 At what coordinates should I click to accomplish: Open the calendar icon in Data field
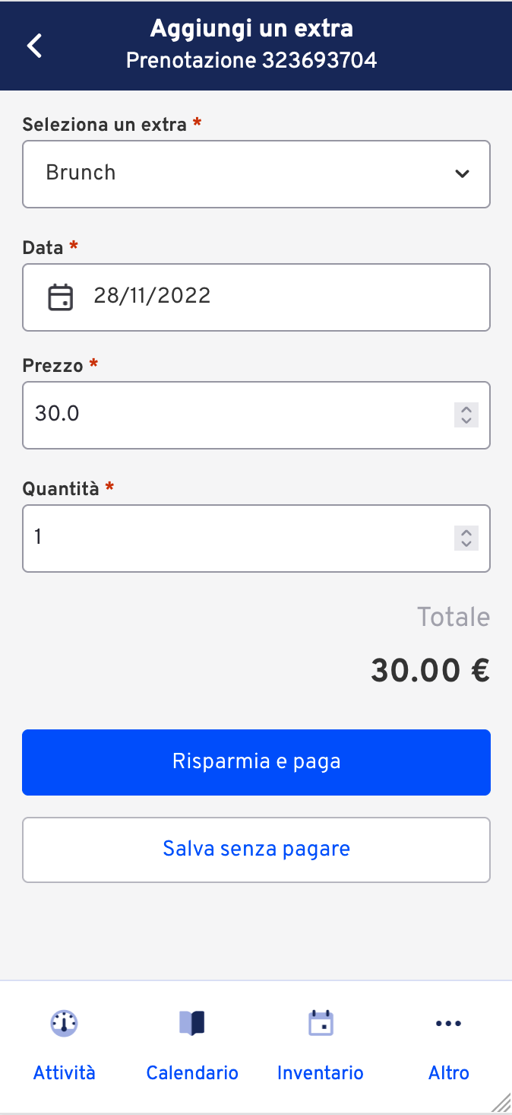pos(61,297)
